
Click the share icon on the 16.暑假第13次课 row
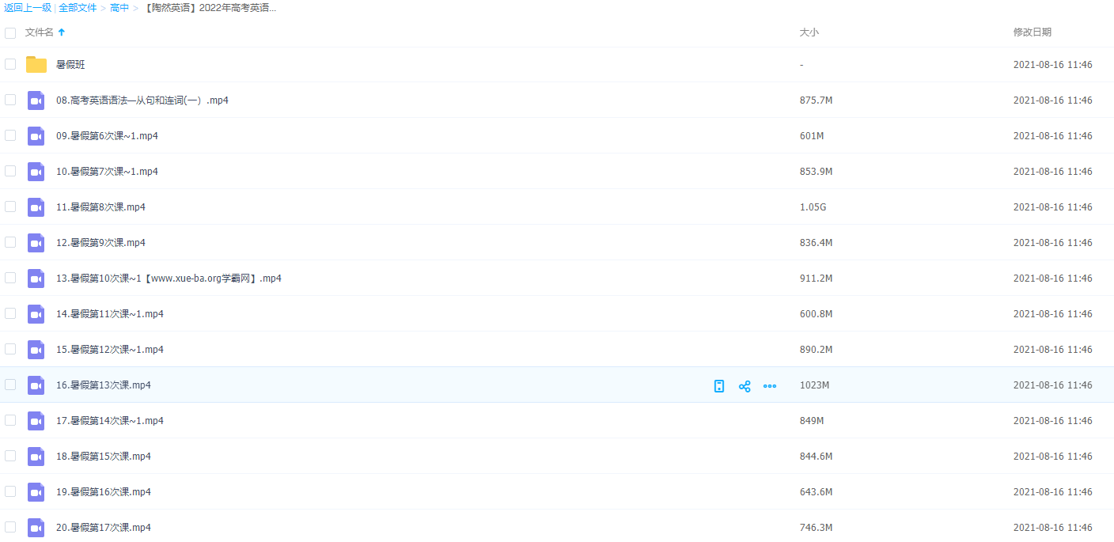pyautogui.click(x=745, y=386)
